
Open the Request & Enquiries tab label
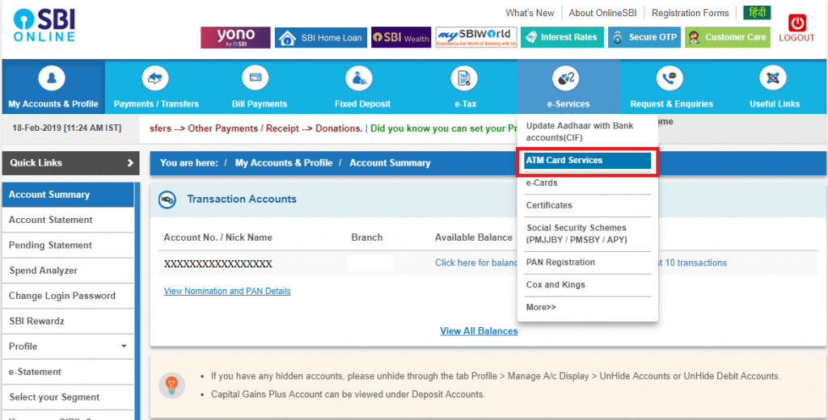(672, 104)
